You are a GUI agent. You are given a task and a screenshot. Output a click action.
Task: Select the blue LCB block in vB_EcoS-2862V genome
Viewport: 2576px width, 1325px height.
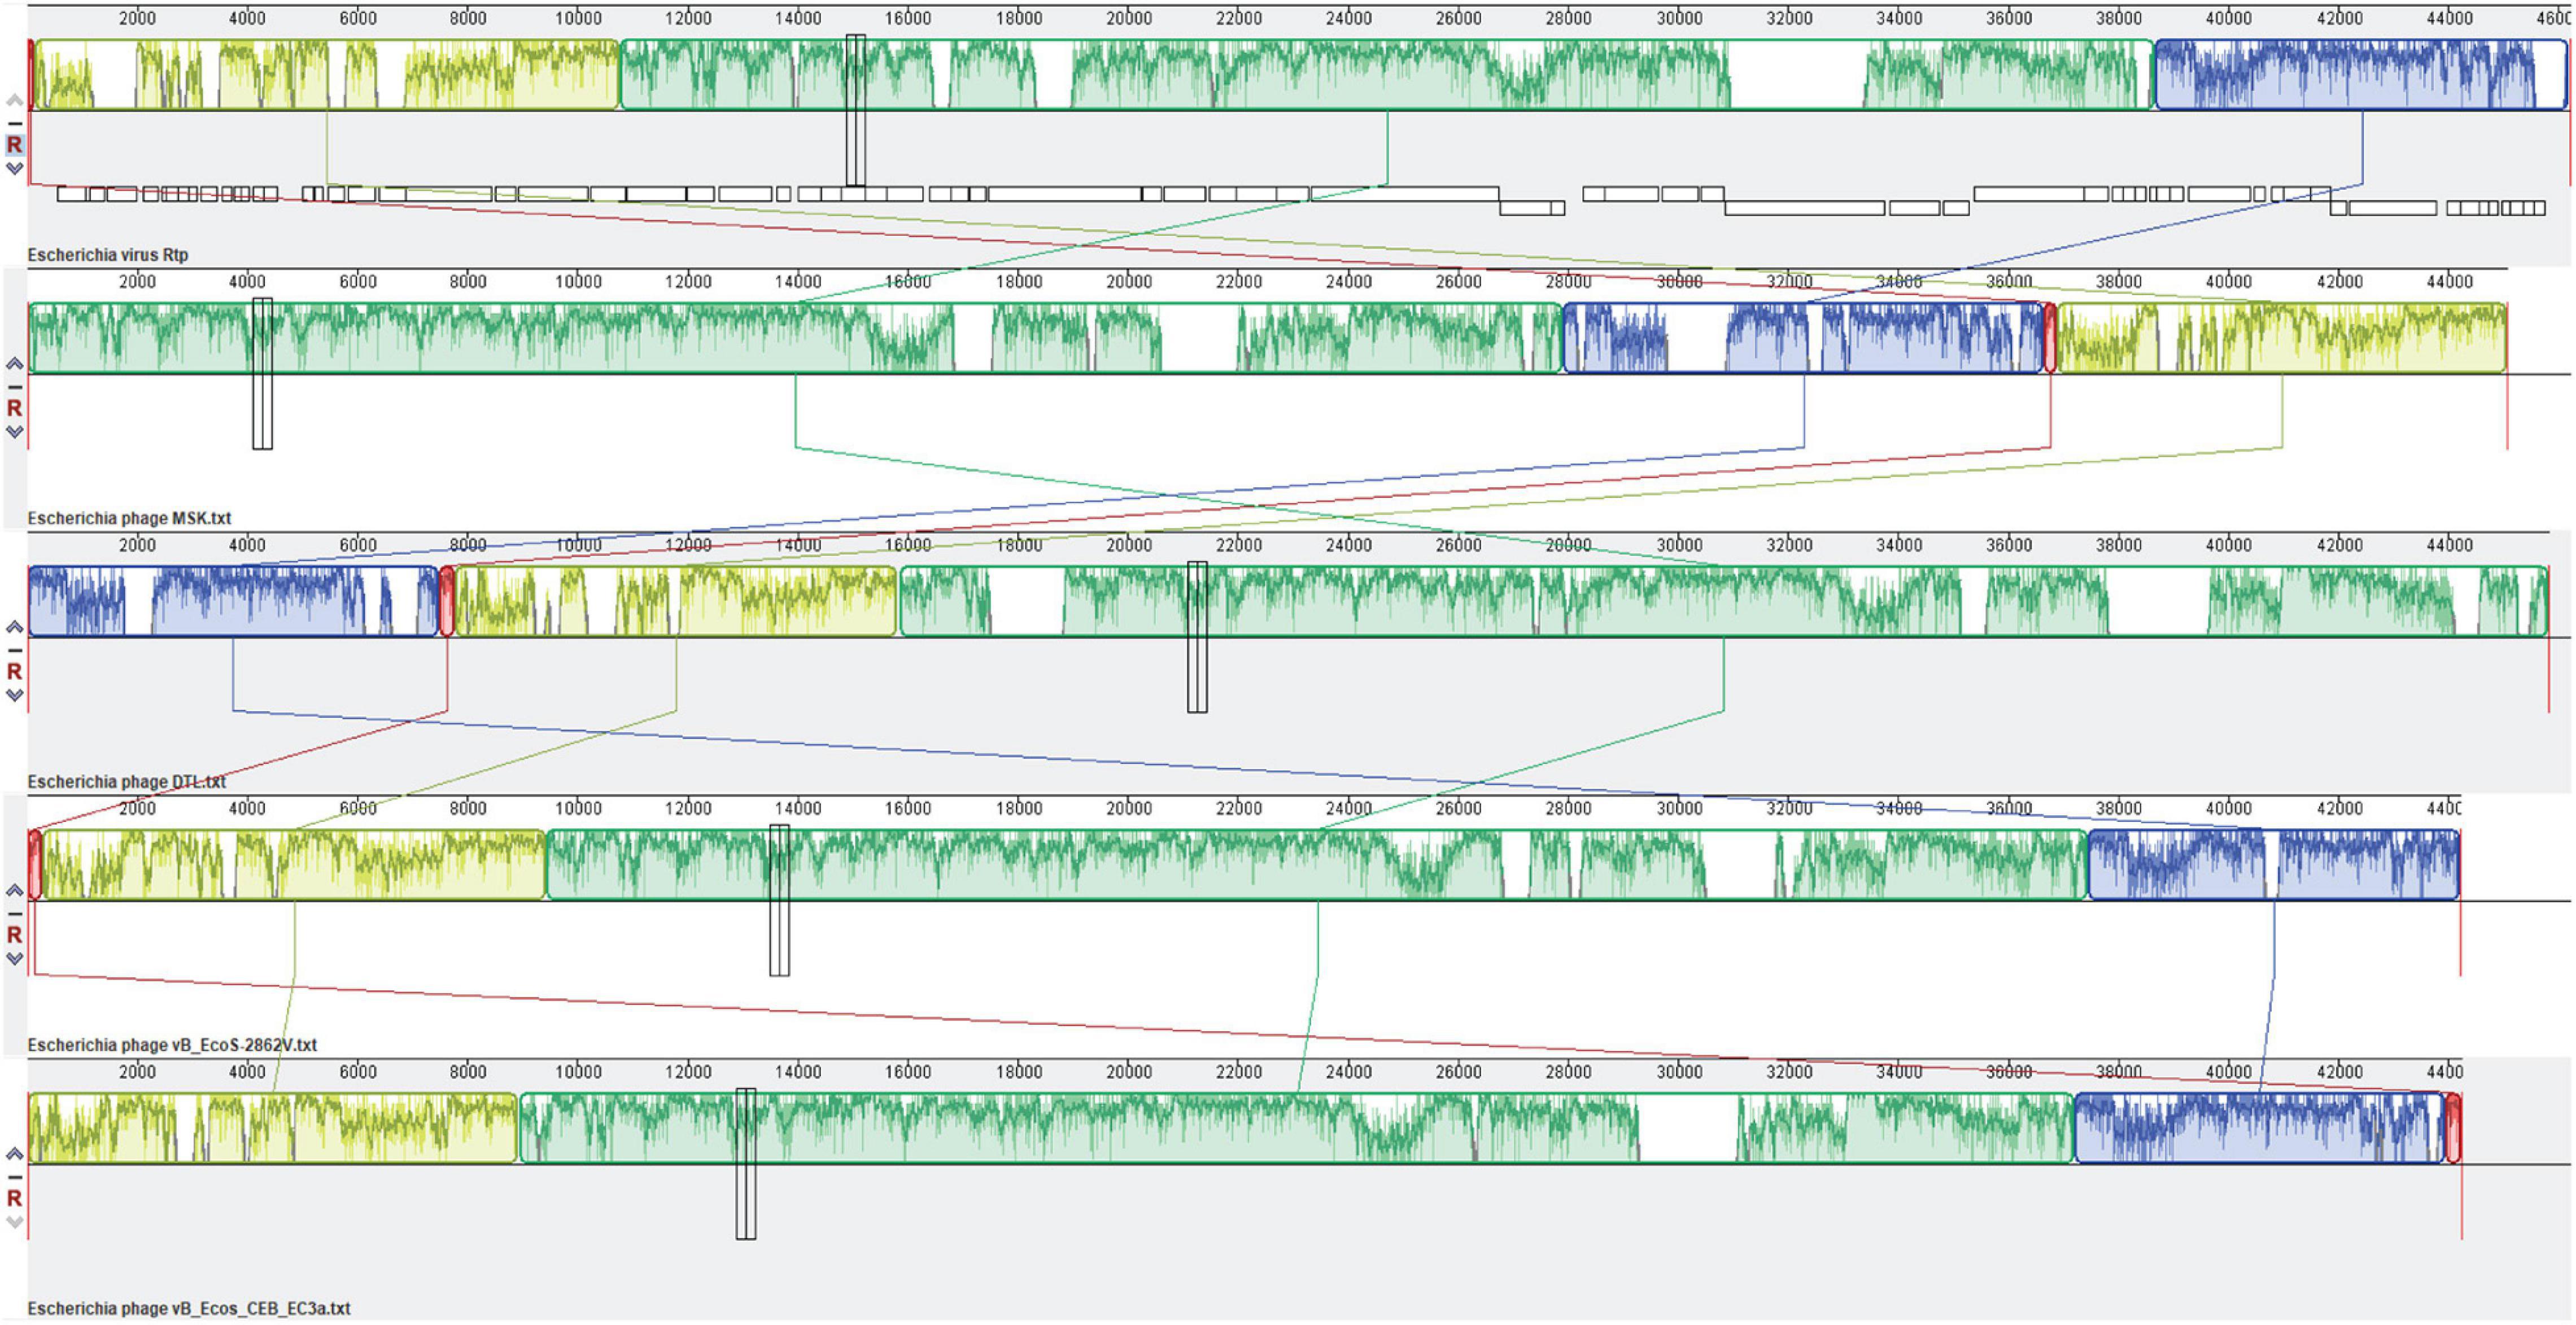click(x=2274, y=865)
